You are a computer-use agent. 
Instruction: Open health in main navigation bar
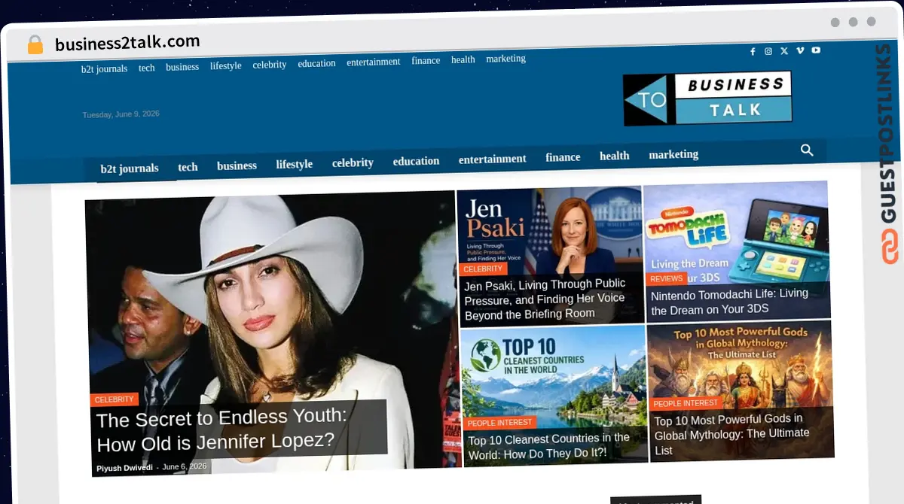(614, 156)
